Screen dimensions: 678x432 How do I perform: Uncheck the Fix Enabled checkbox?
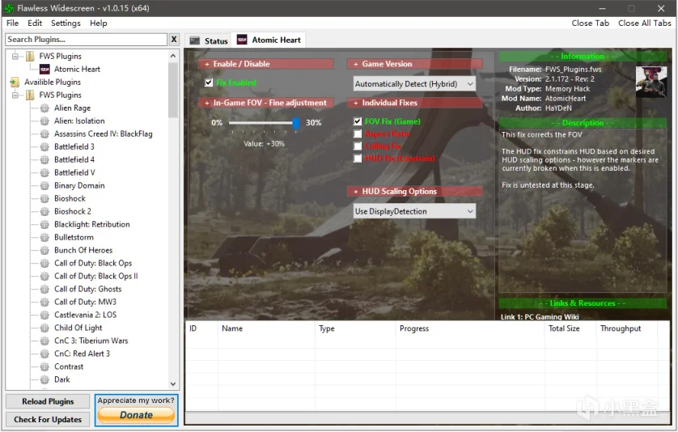click(210, 83)
